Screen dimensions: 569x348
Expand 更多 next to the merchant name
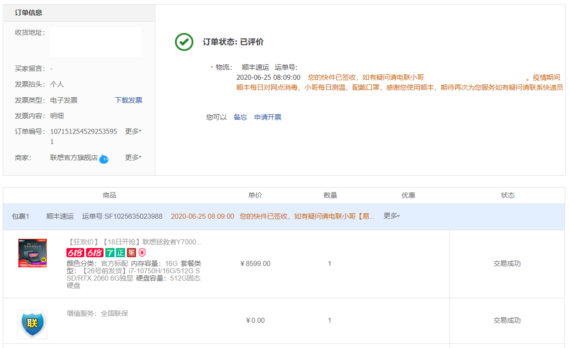click(133, 157)
